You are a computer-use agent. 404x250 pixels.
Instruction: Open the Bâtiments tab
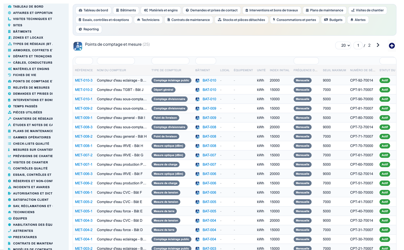coord(126,10)
